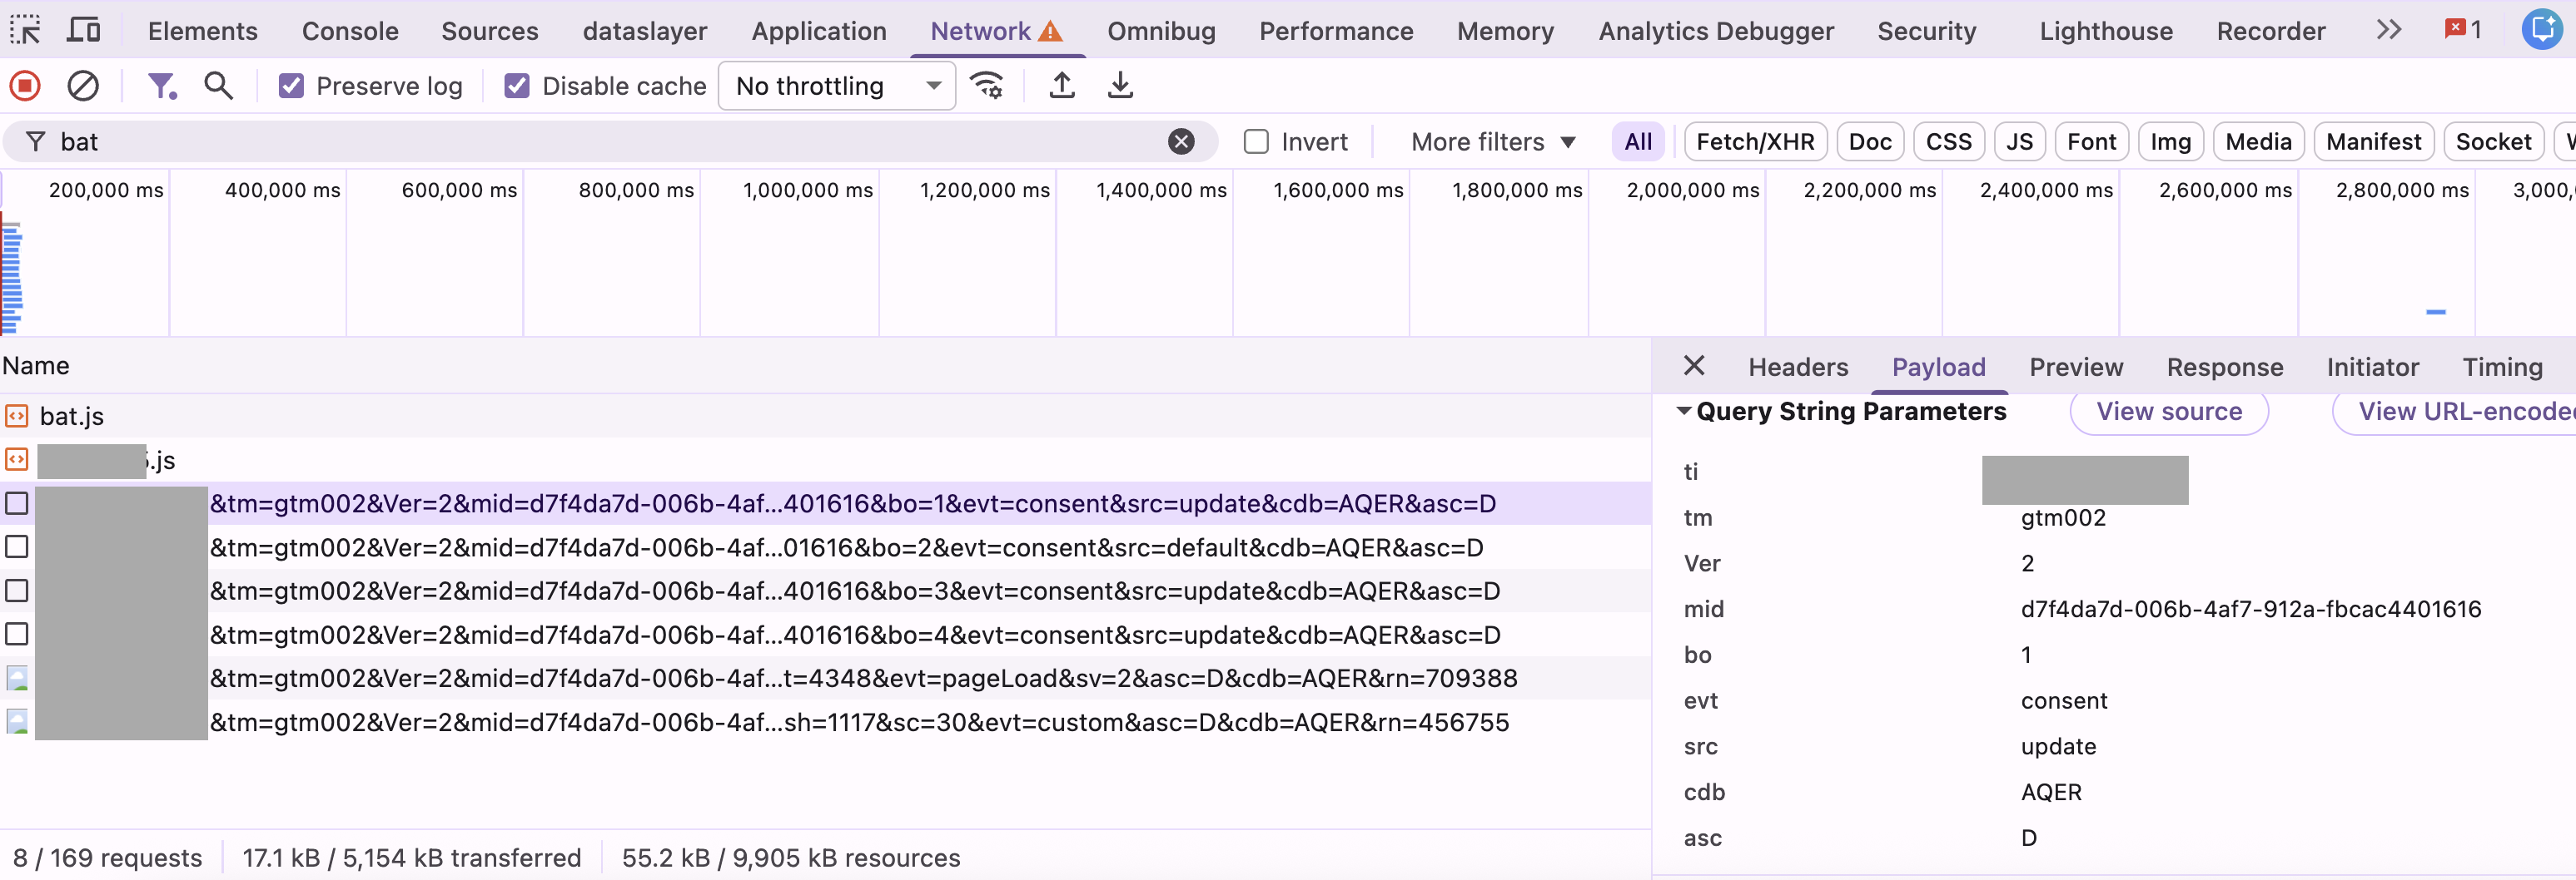Clear the bat filter text

1181,141
